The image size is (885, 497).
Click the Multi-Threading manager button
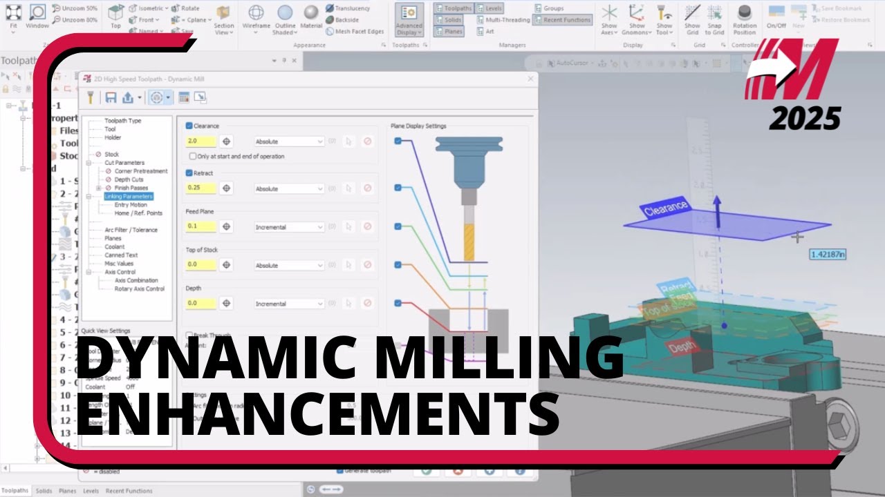(503, 20)
